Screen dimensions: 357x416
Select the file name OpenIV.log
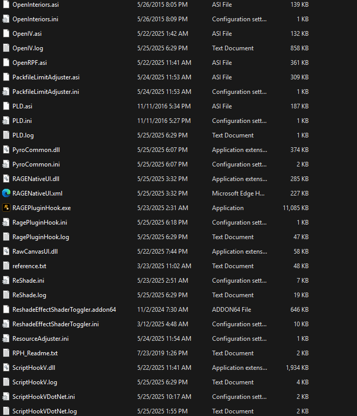tap(28, 48)
